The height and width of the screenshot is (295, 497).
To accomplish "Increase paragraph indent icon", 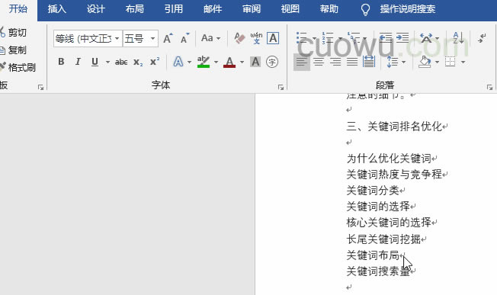I will [x=402, y=38].
